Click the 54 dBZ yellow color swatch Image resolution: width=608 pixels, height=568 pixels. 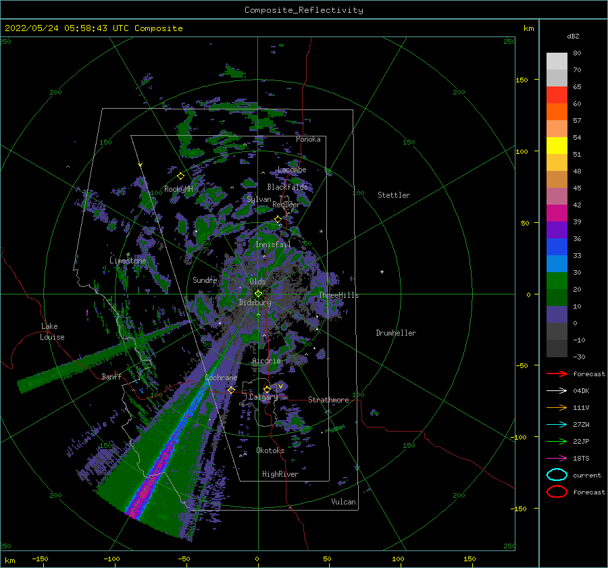click(x=557, y=145)
